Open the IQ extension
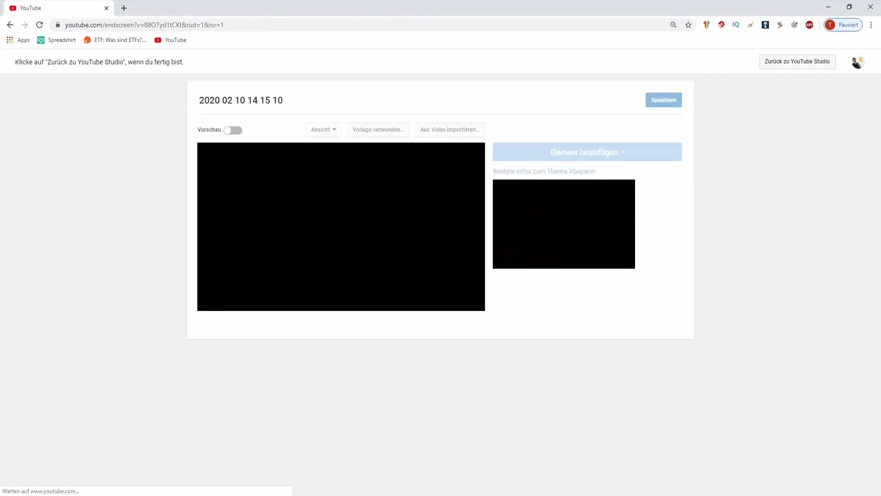Image resolution: width=881 pixels, height=496 pixels. click(736, 25)
